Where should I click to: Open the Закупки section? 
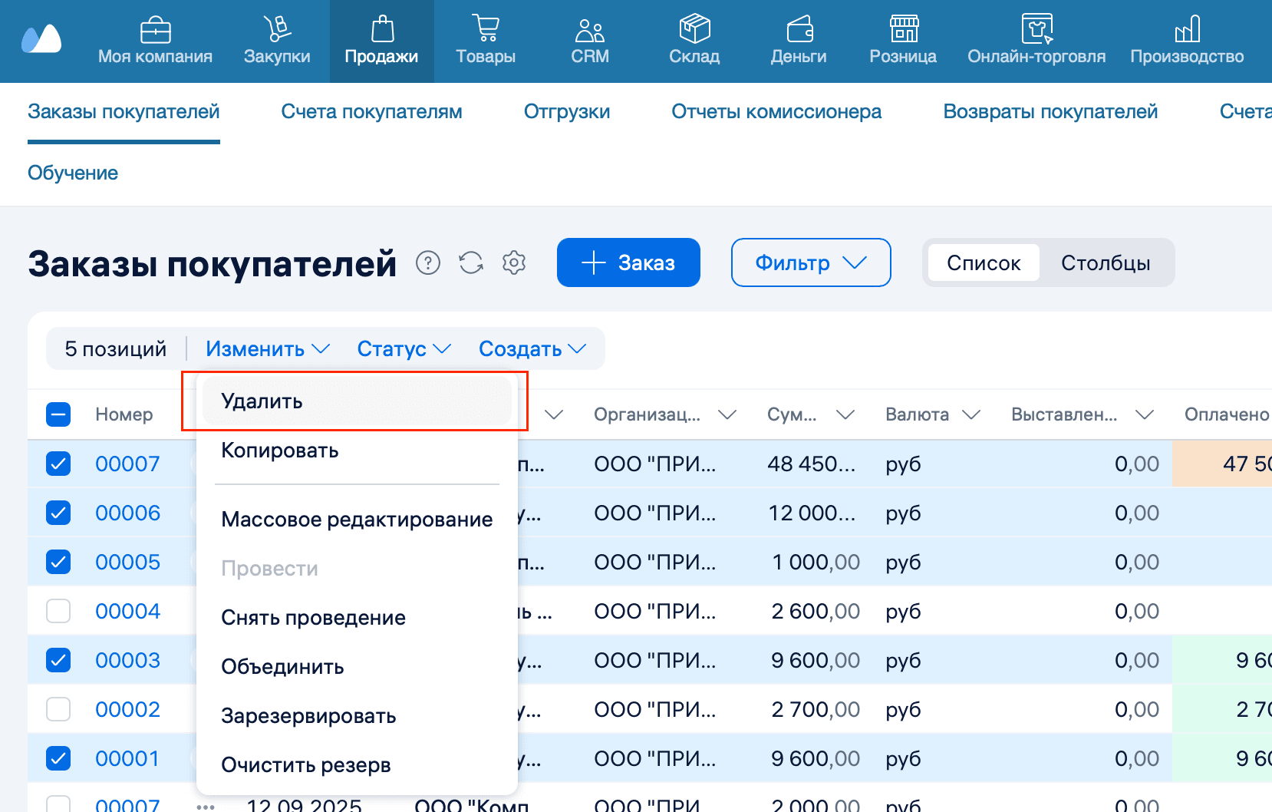tap(277, 41)
